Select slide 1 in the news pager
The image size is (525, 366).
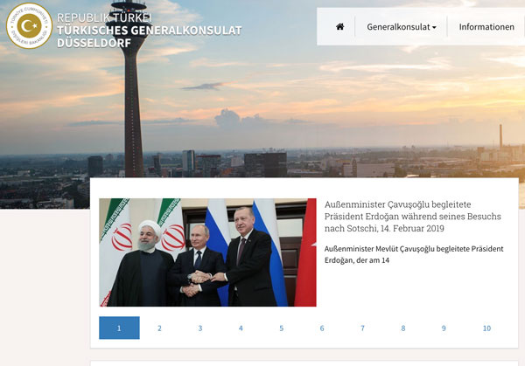point(119,328)
